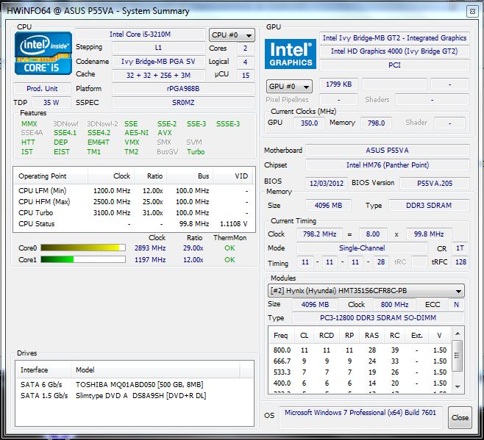484x440 pixels.
Task: Click the Model column header in Drives
Action: tap(155, 369)
